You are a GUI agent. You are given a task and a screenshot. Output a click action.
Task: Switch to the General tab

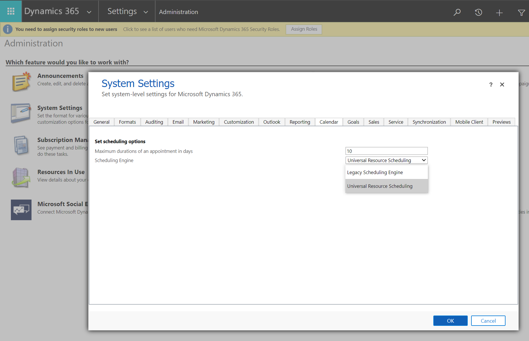click(x=101, y=122)
